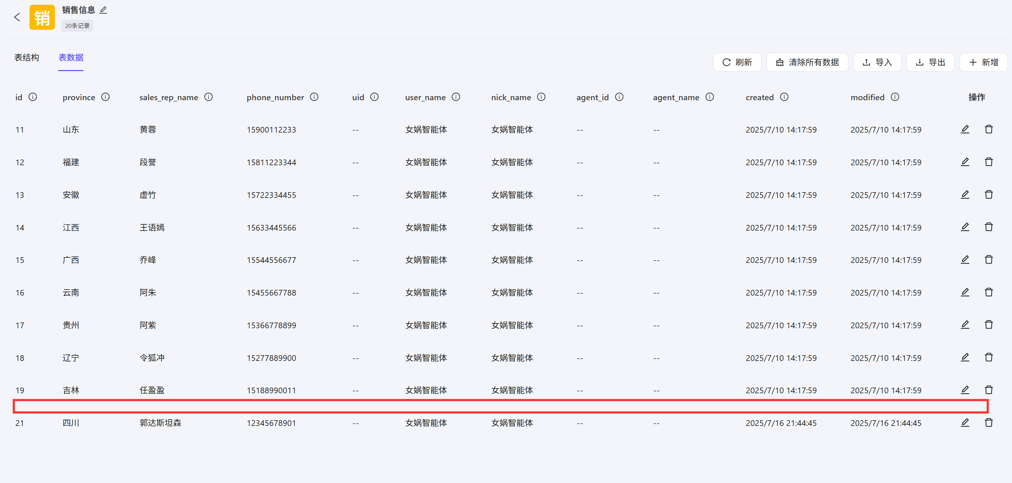Viewport: 1012px width, 483px height.
Task: Edit the 销售信息 table name pencil
Action: point(103,10)
